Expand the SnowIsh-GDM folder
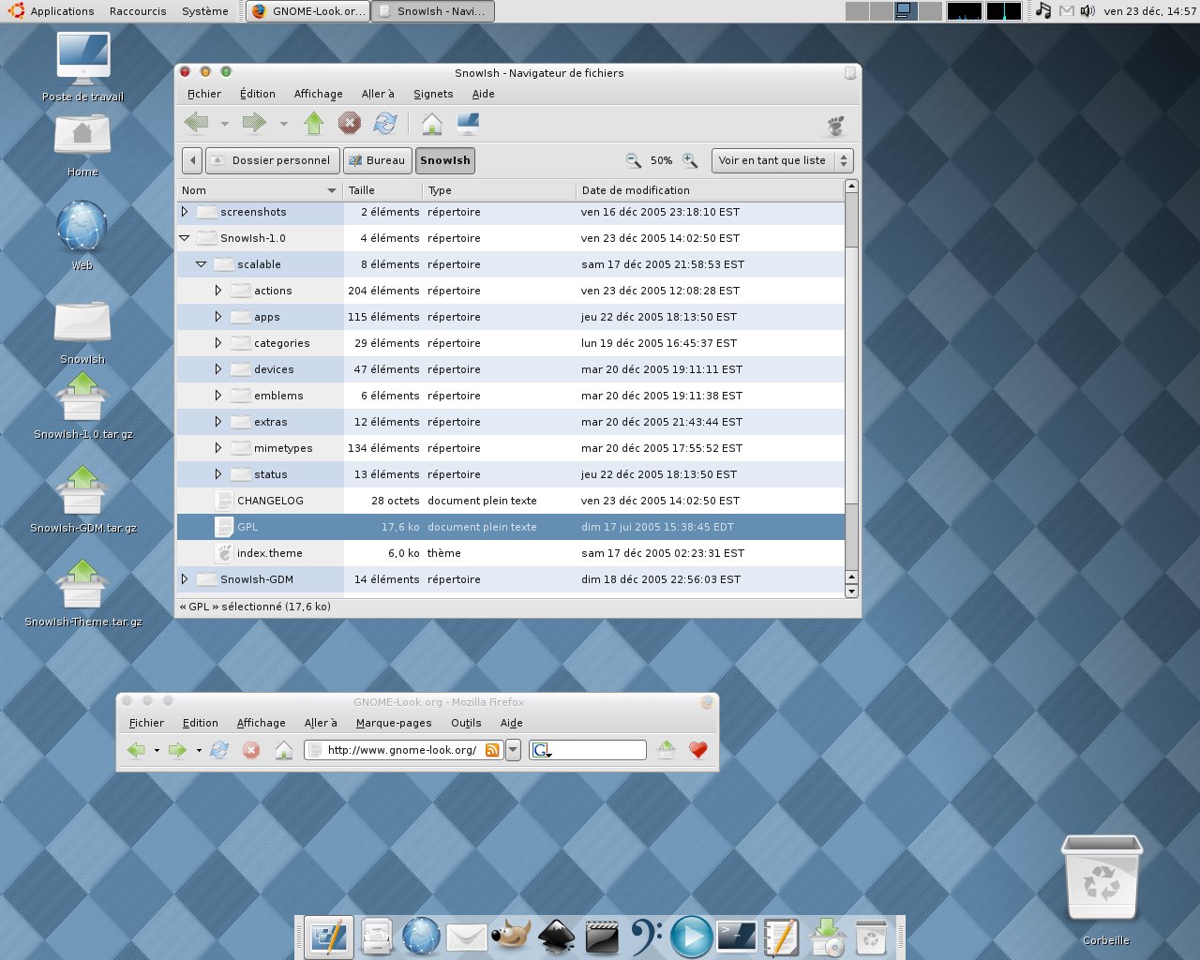This screenshot has height=960, width=1200. point(185,579)
